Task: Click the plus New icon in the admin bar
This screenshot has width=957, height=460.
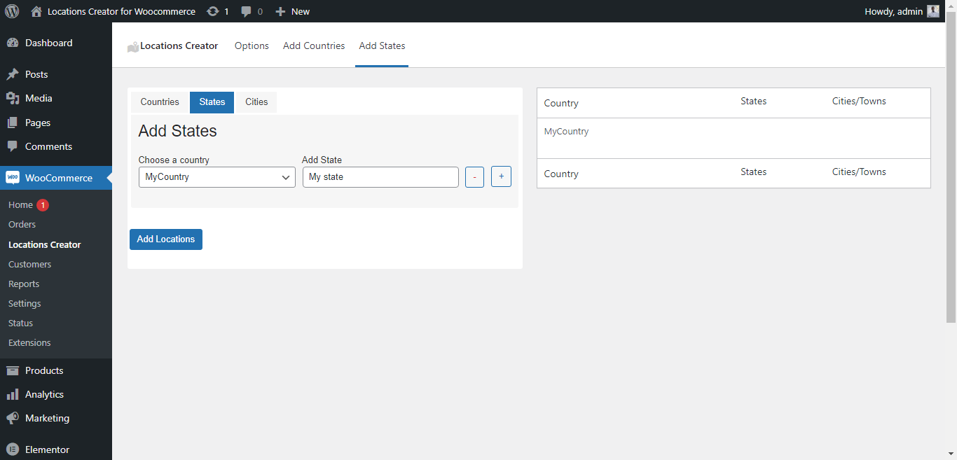Action: (x=280, y=11)
